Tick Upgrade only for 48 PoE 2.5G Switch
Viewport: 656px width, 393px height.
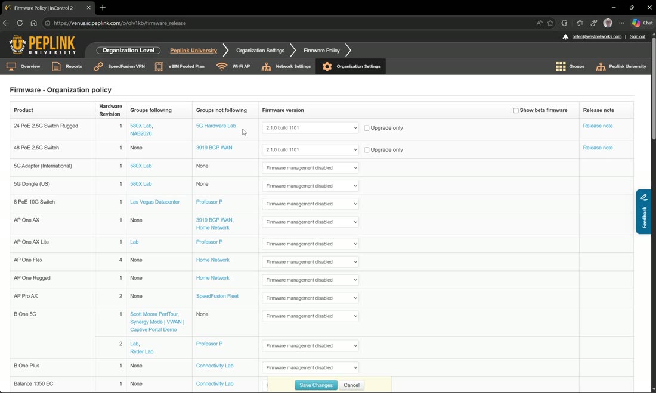click(367, 150)
